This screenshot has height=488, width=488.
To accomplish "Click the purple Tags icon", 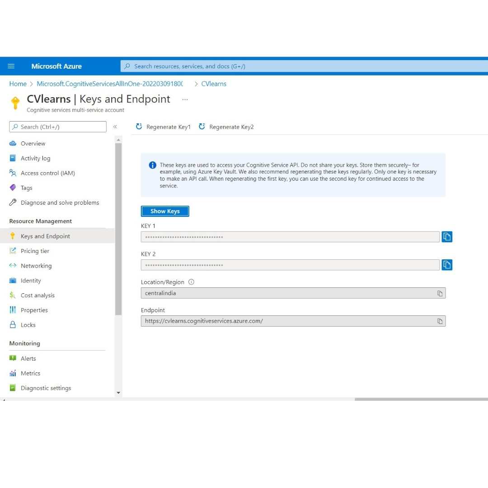I will 13,188.
